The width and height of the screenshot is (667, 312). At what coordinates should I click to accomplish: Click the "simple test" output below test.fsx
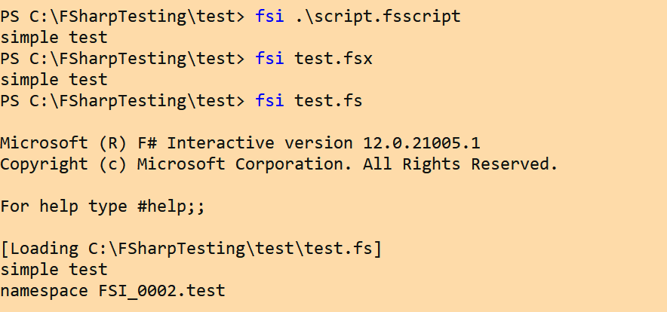pyautogui.click(x=54, y=79)
